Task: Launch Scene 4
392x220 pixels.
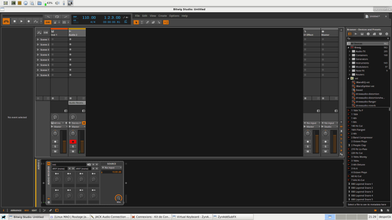Action: pos(38,55)
